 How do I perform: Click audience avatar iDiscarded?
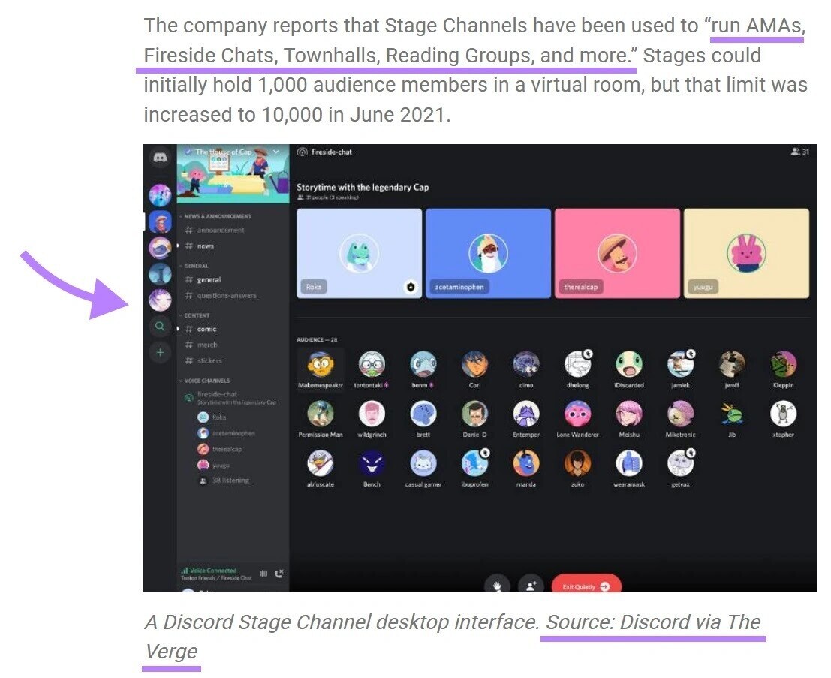(x=629, y=364)
